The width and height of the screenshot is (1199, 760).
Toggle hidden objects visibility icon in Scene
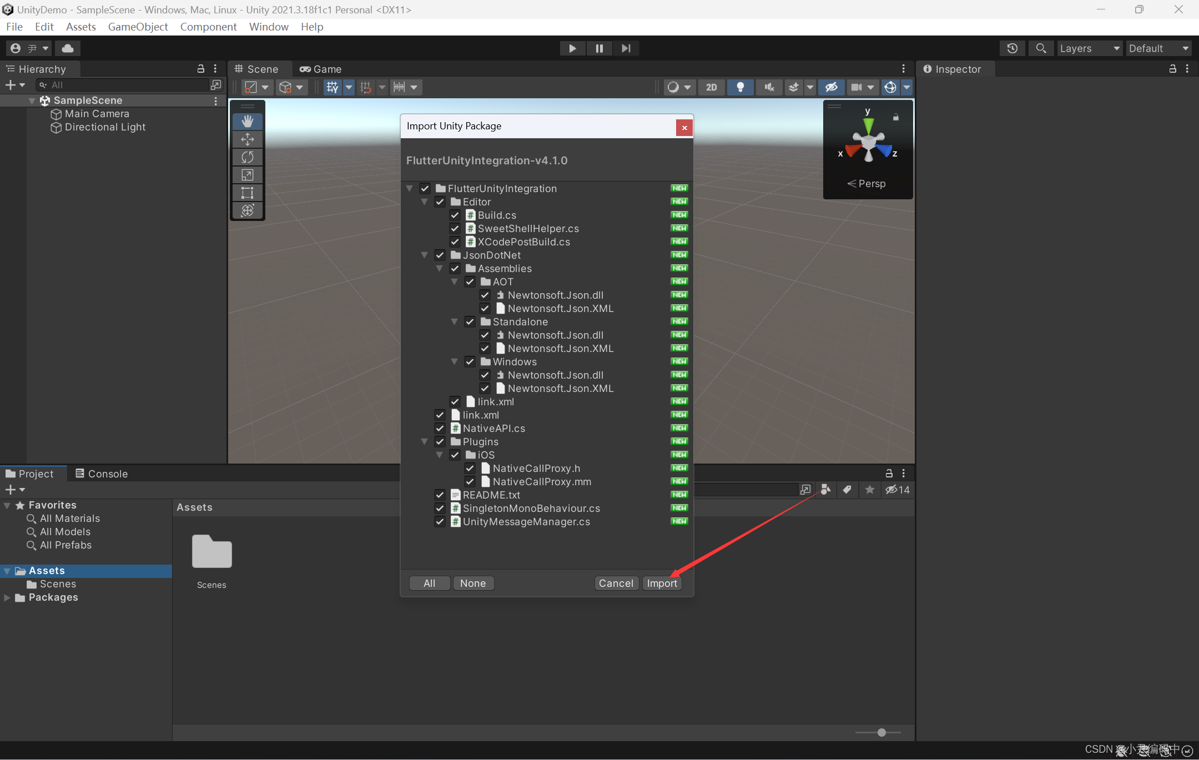(x=831, y=87)
